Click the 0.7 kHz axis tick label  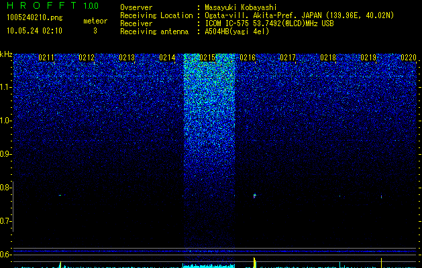click(6, 221)
